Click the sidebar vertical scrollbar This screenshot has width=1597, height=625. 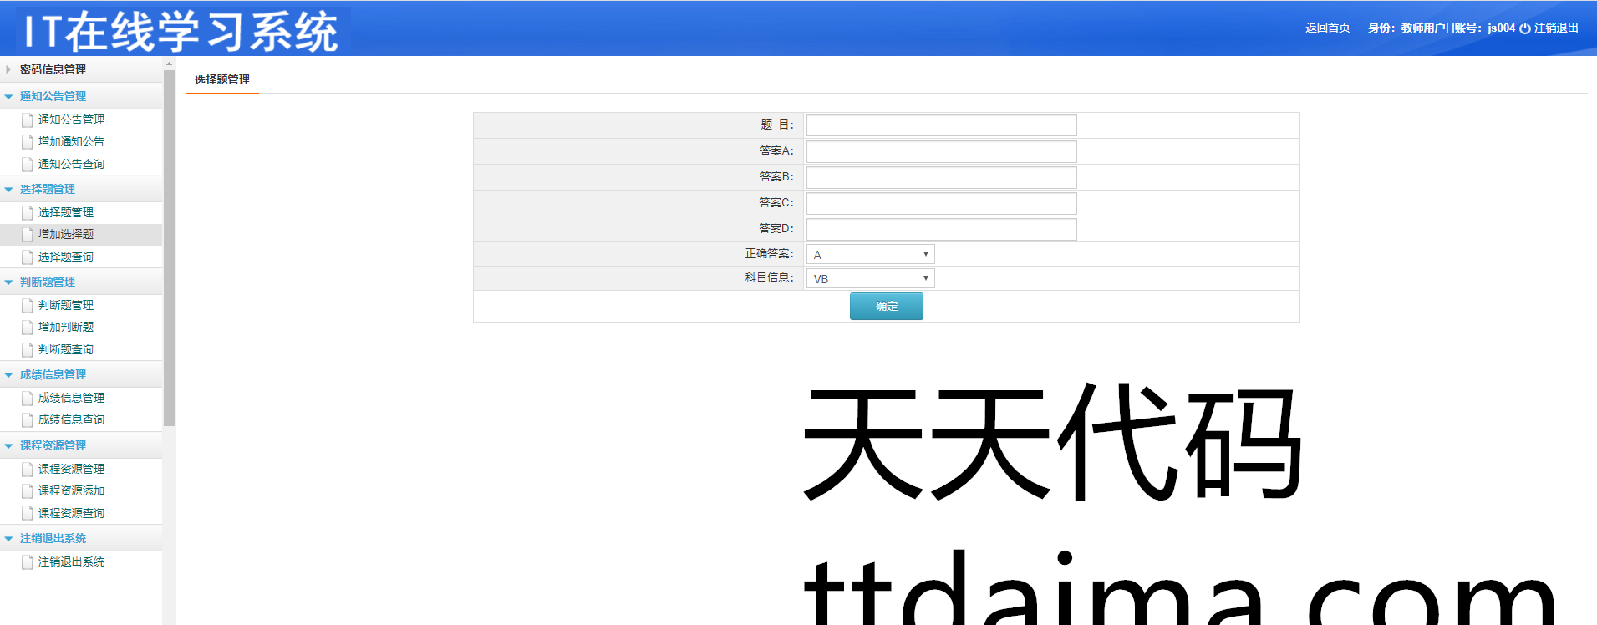point(170,251)
